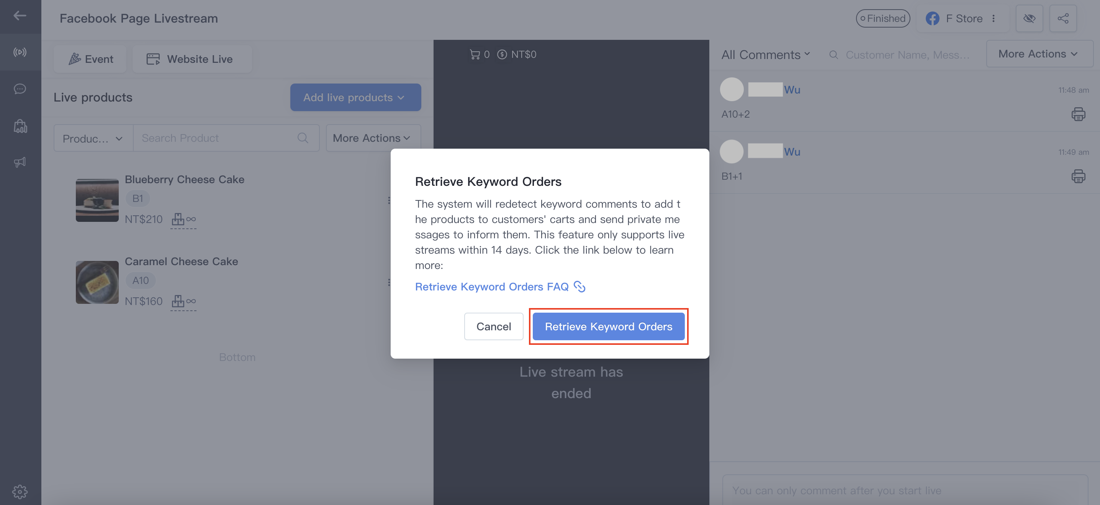Open the chat messages sidebar icon
Viewport: 1100px width, 505px height.
(x=20, y=89)
